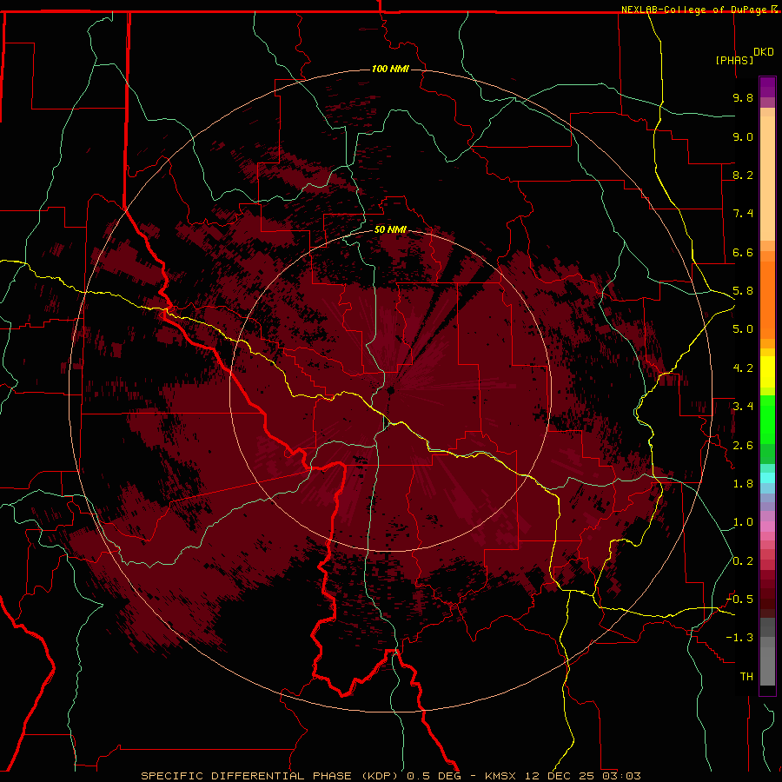The image size is (782, 782).
Task: Click the yellow segment of the color bar
Action: 767,372
